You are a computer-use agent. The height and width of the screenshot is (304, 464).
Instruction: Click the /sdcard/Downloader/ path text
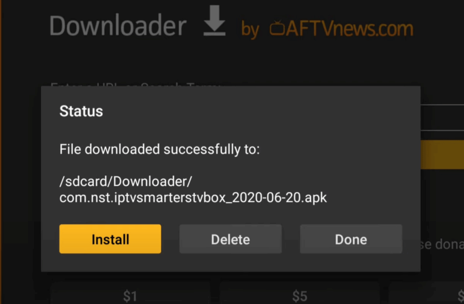[x=126, y=182]
